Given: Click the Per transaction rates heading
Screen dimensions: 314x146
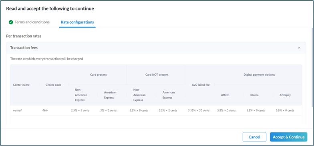Looking at the screenshot, I should [x=24, y=36].
